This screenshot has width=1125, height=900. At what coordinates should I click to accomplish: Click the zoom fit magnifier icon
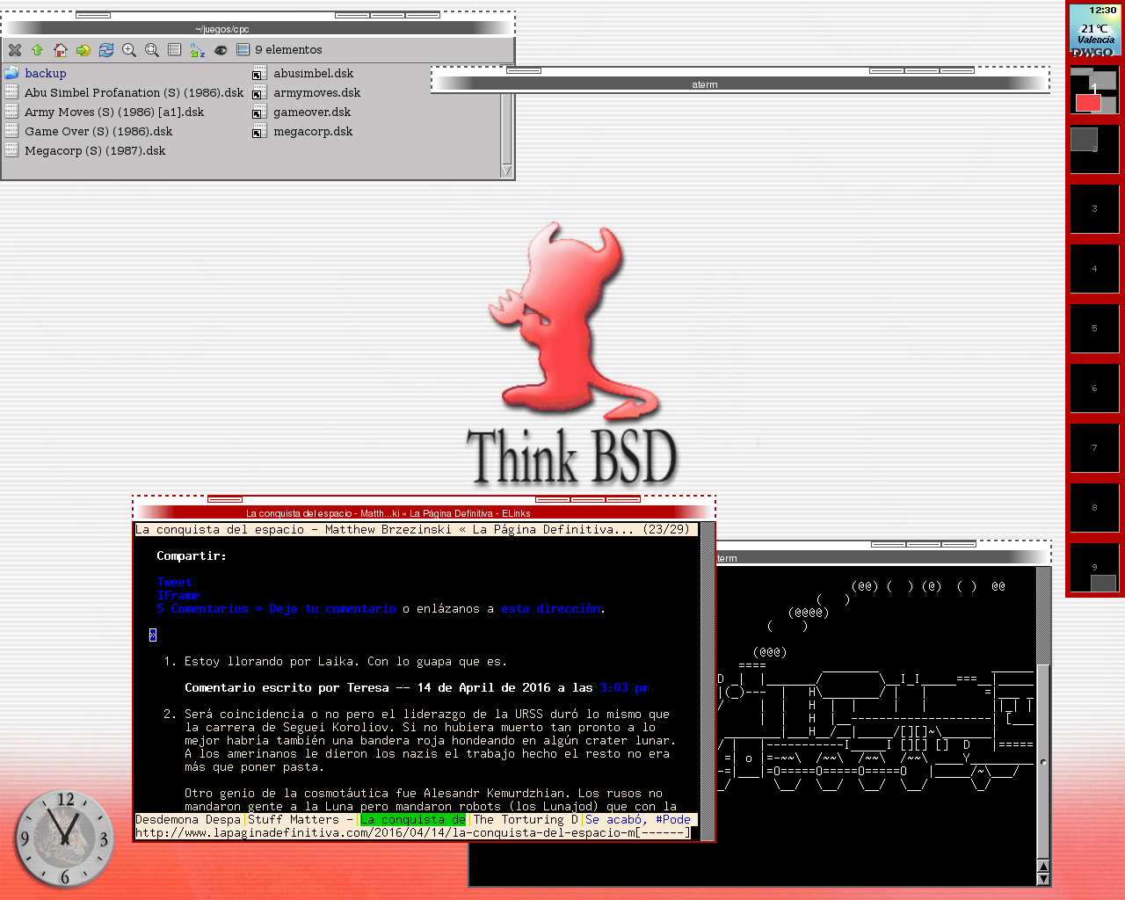(152, 50)
